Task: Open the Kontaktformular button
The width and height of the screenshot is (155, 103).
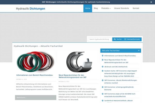Action: click(x=132, y=39)
